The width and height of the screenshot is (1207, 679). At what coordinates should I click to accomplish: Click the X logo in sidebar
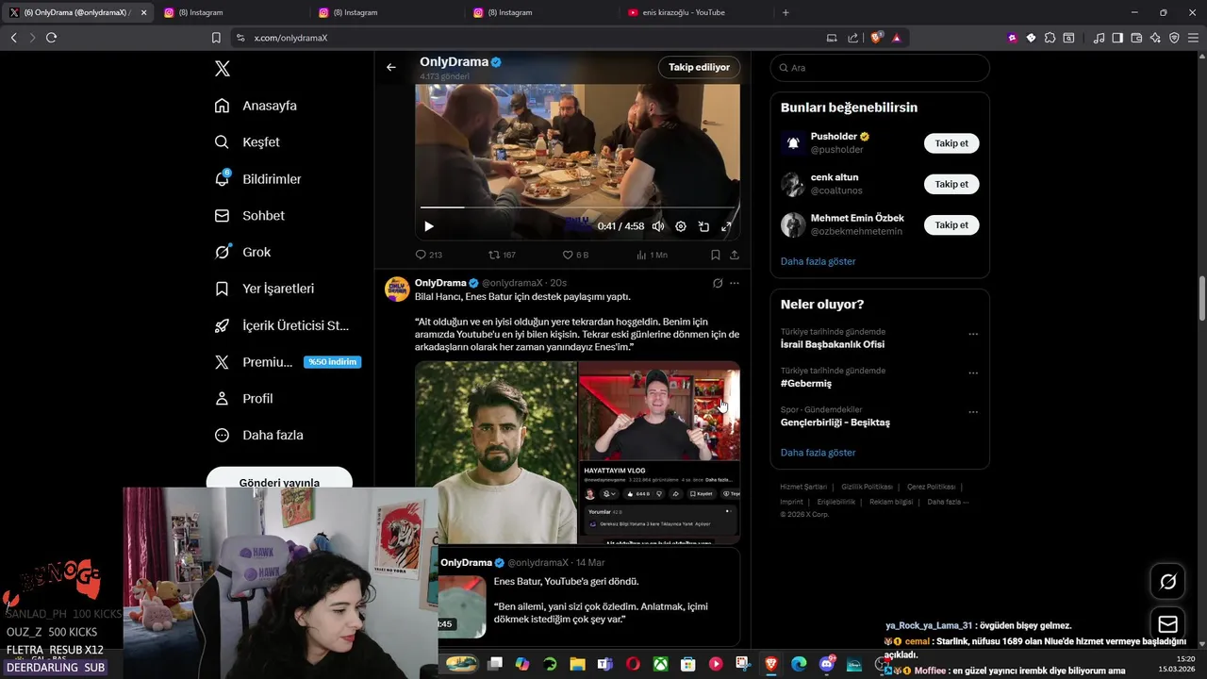(x=223, y=69)
